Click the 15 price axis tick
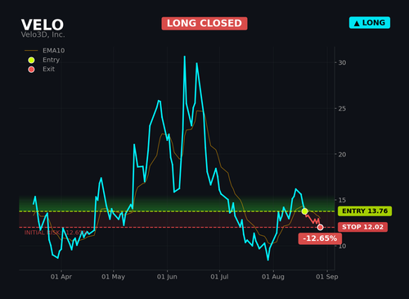 coord(342,200)
